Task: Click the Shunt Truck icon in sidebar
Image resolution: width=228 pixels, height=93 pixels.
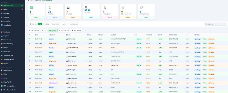Action: tap(2, 51)
